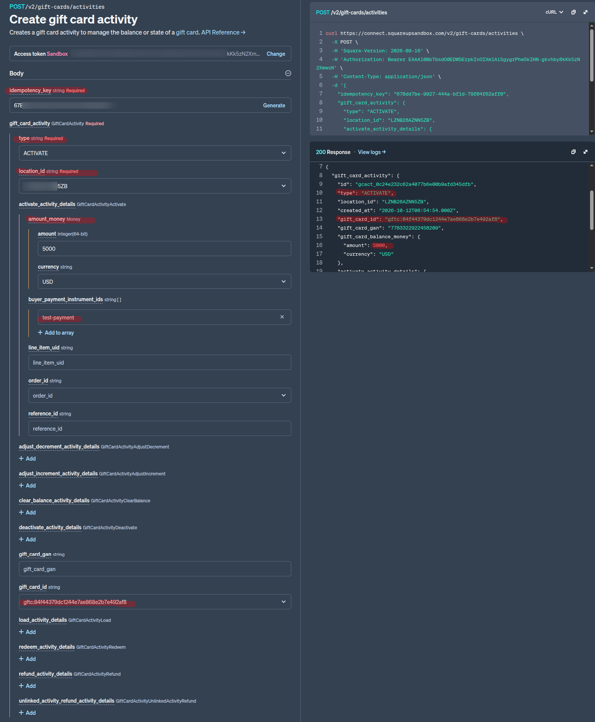This screenshot has width=595, height=722.
Task: Expand the request code panel to fullscreen
Action: coord(586,12)
